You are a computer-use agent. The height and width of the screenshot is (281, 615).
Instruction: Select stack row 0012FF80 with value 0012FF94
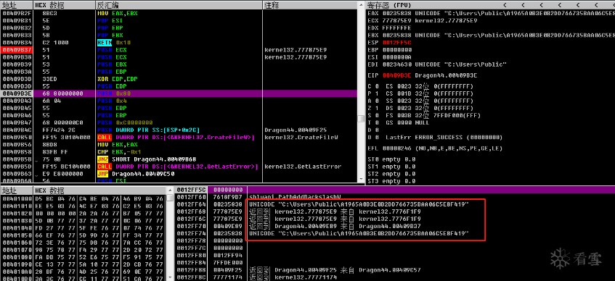395,256
